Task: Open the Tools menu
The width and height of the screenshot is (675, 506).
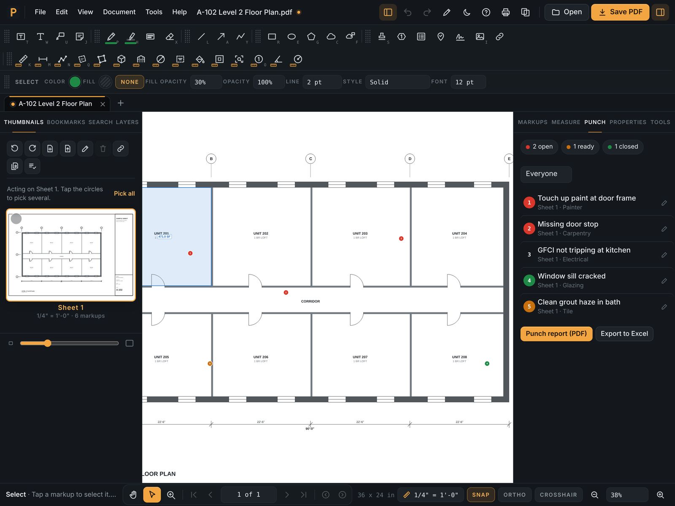Action: [154, 12]
